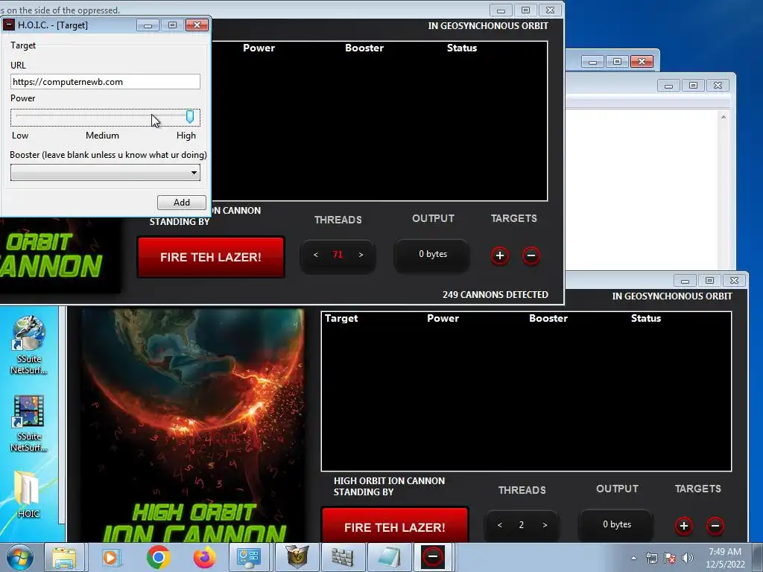Open the notepad taskbar icon
The width and height of the screenshot is (763, 572).
(387, 557)
